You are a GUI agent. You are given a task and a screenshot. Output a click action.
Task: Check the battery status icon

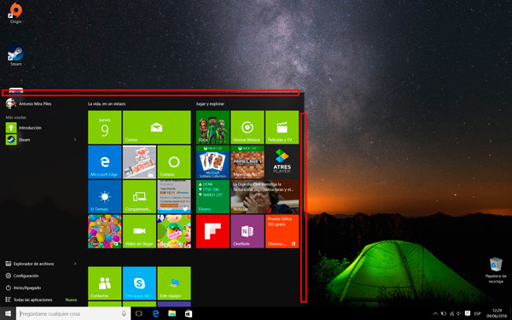click(444, 313)
